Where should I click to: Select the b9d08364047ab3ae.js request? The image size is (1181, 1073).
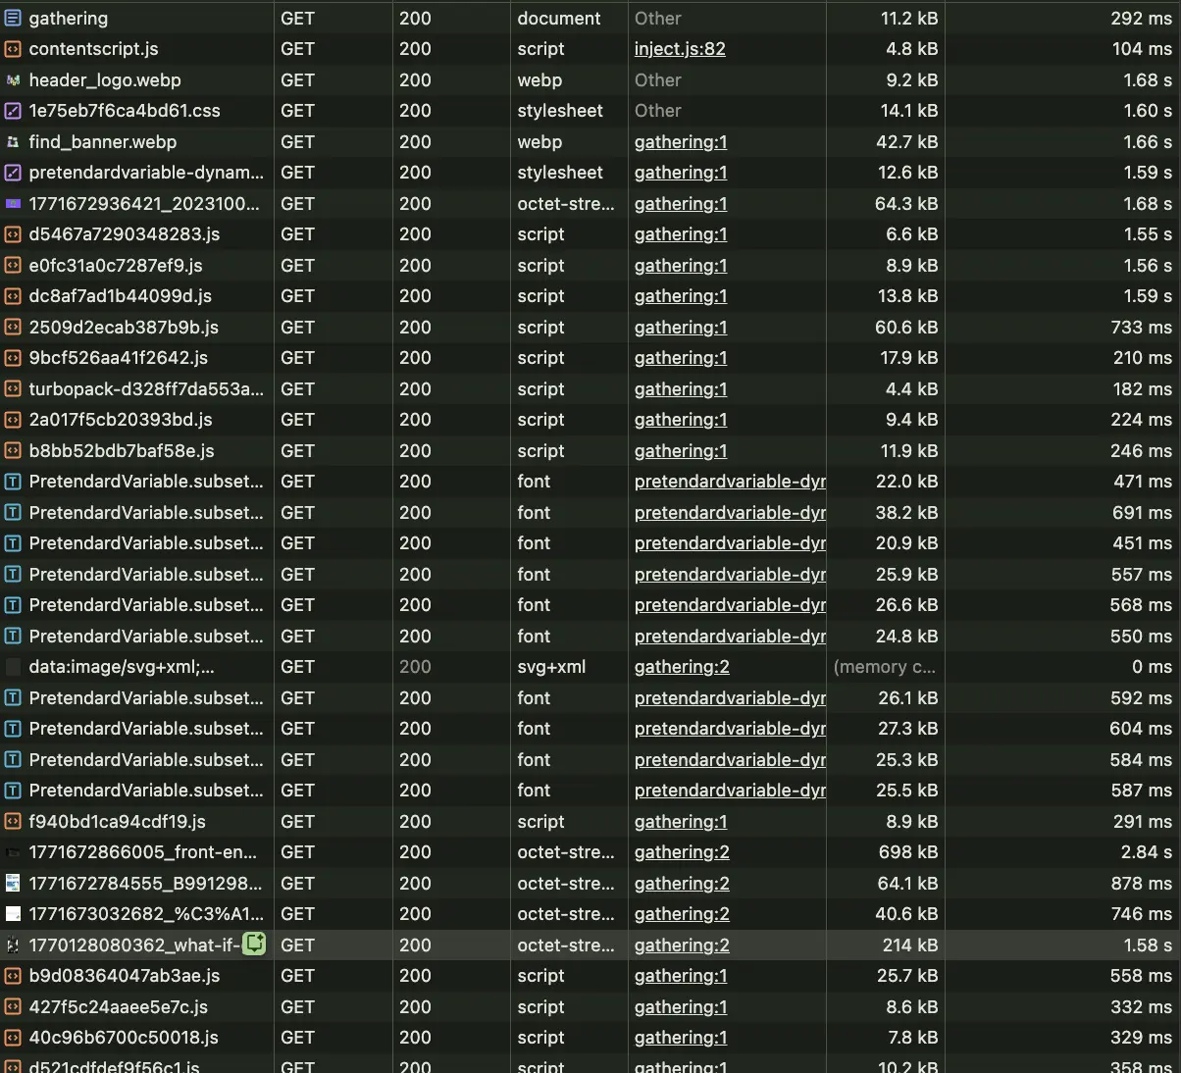125,976
